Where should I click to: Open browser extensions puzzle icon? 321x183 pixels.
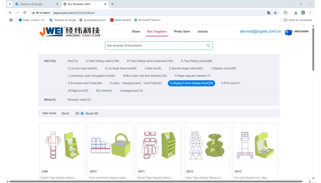tap(285, 13)
